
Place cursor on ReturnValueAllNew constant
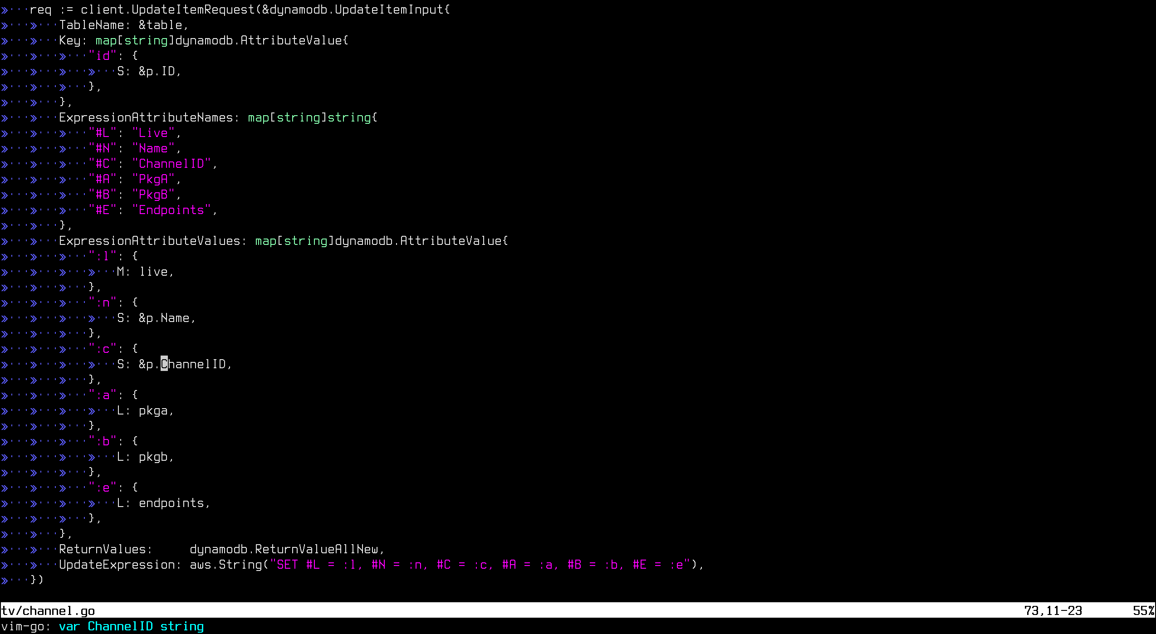pos(316,549)
